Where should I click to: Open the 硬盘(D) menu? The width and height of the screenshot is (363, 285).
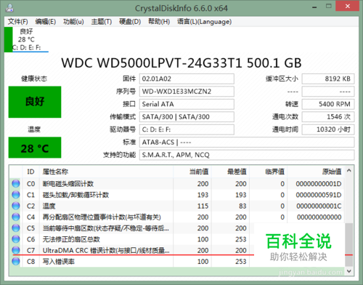[130, 22]
